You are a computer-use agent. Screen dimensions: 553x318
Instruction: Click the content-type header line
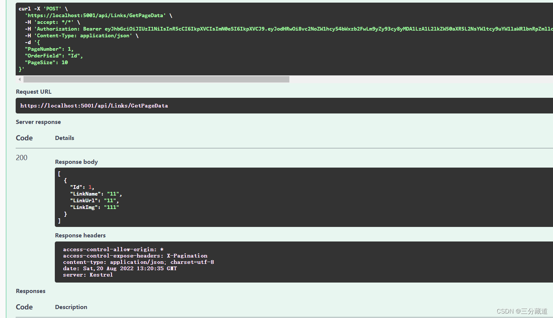[138, 262]
